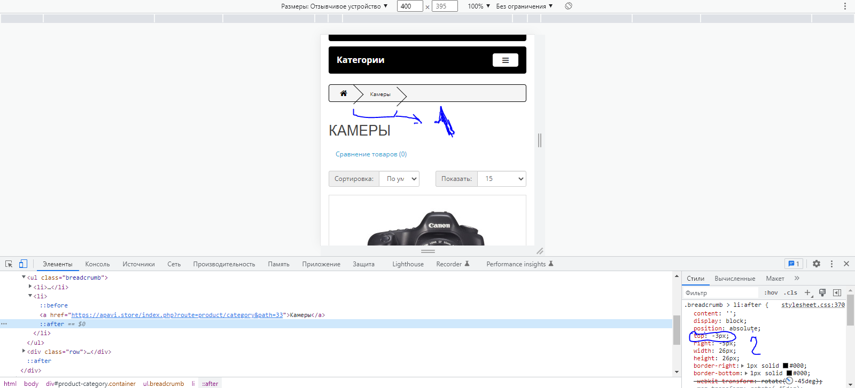This screenshot has height=388, width=855.
Task: Toggle the computed styles sidebar icon
Action: tap(837, 292)
